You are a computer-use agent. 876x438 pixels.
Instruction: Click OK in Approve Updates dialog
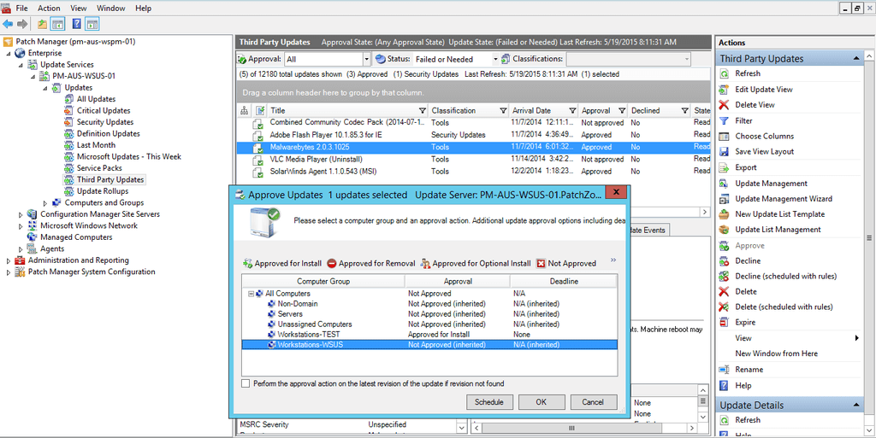click(x=542, y=402)
